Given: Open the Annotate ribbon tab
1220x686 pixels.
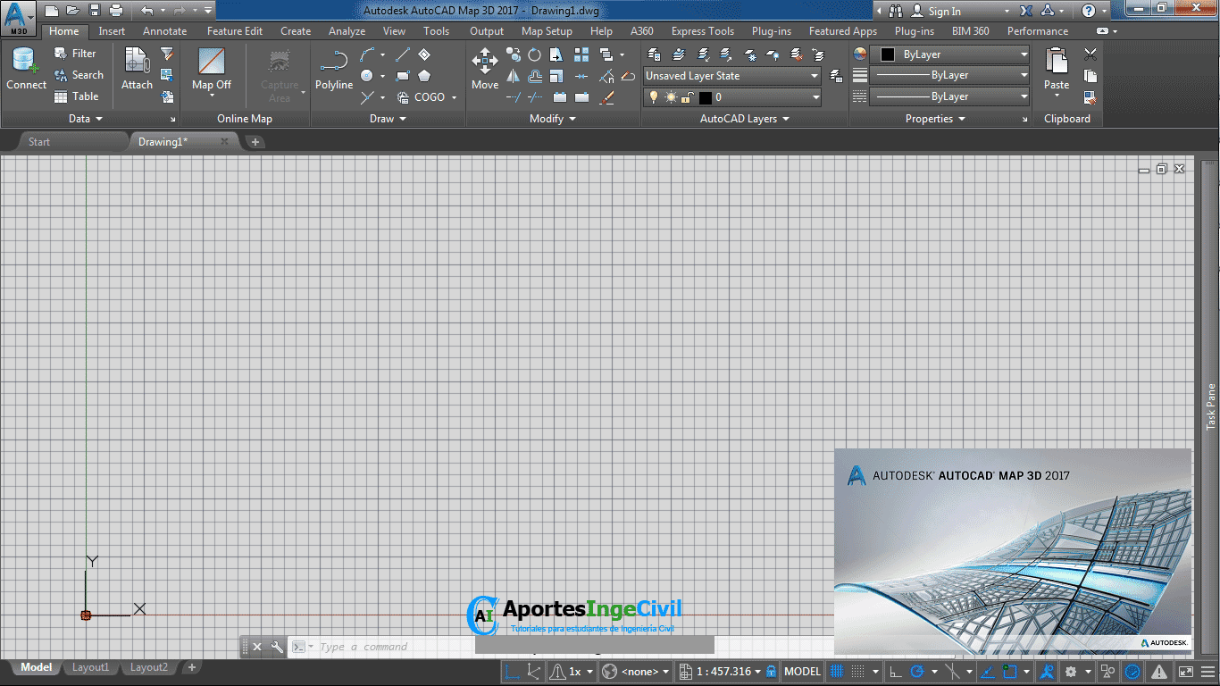Looking at the screenshot, I should point(165,31).
